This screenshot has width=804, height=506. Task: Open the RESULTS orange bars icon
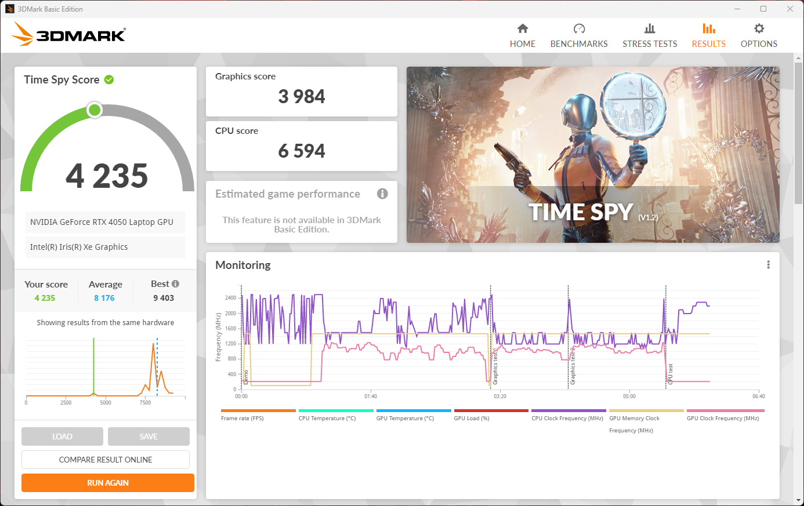(708, 28)
